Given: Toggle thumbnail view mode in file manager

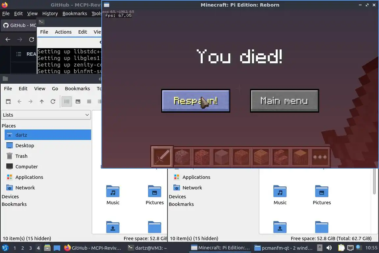Looking at the screenshot, I should point(78,101).
